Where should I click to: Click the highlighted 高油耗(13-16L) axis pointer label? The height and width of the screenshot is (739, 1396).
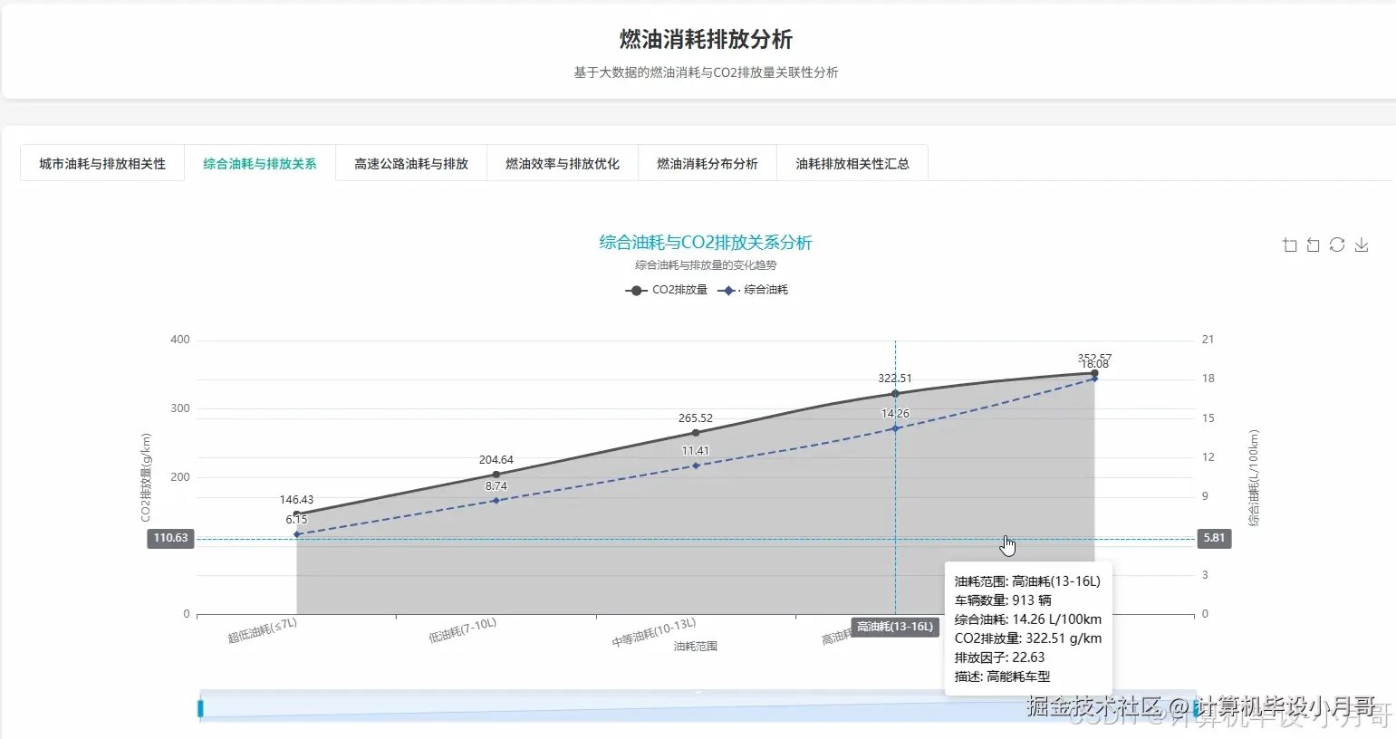[895, 627]
